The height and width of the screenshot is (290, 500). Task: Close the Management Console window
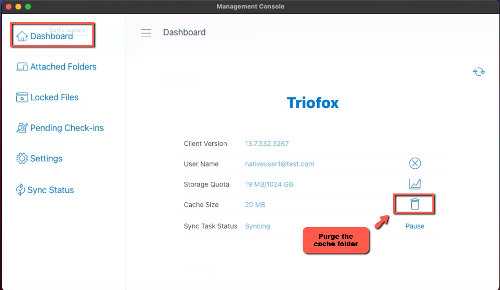pyautogui.click(x=8, y=7)
